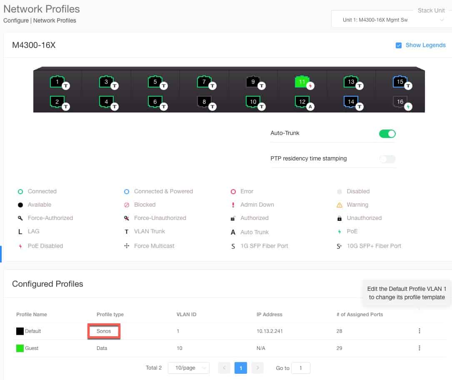Open three-dot menu for Default profile
The height and width of the screenshot is (380, 452).
[x=419, y=331]
